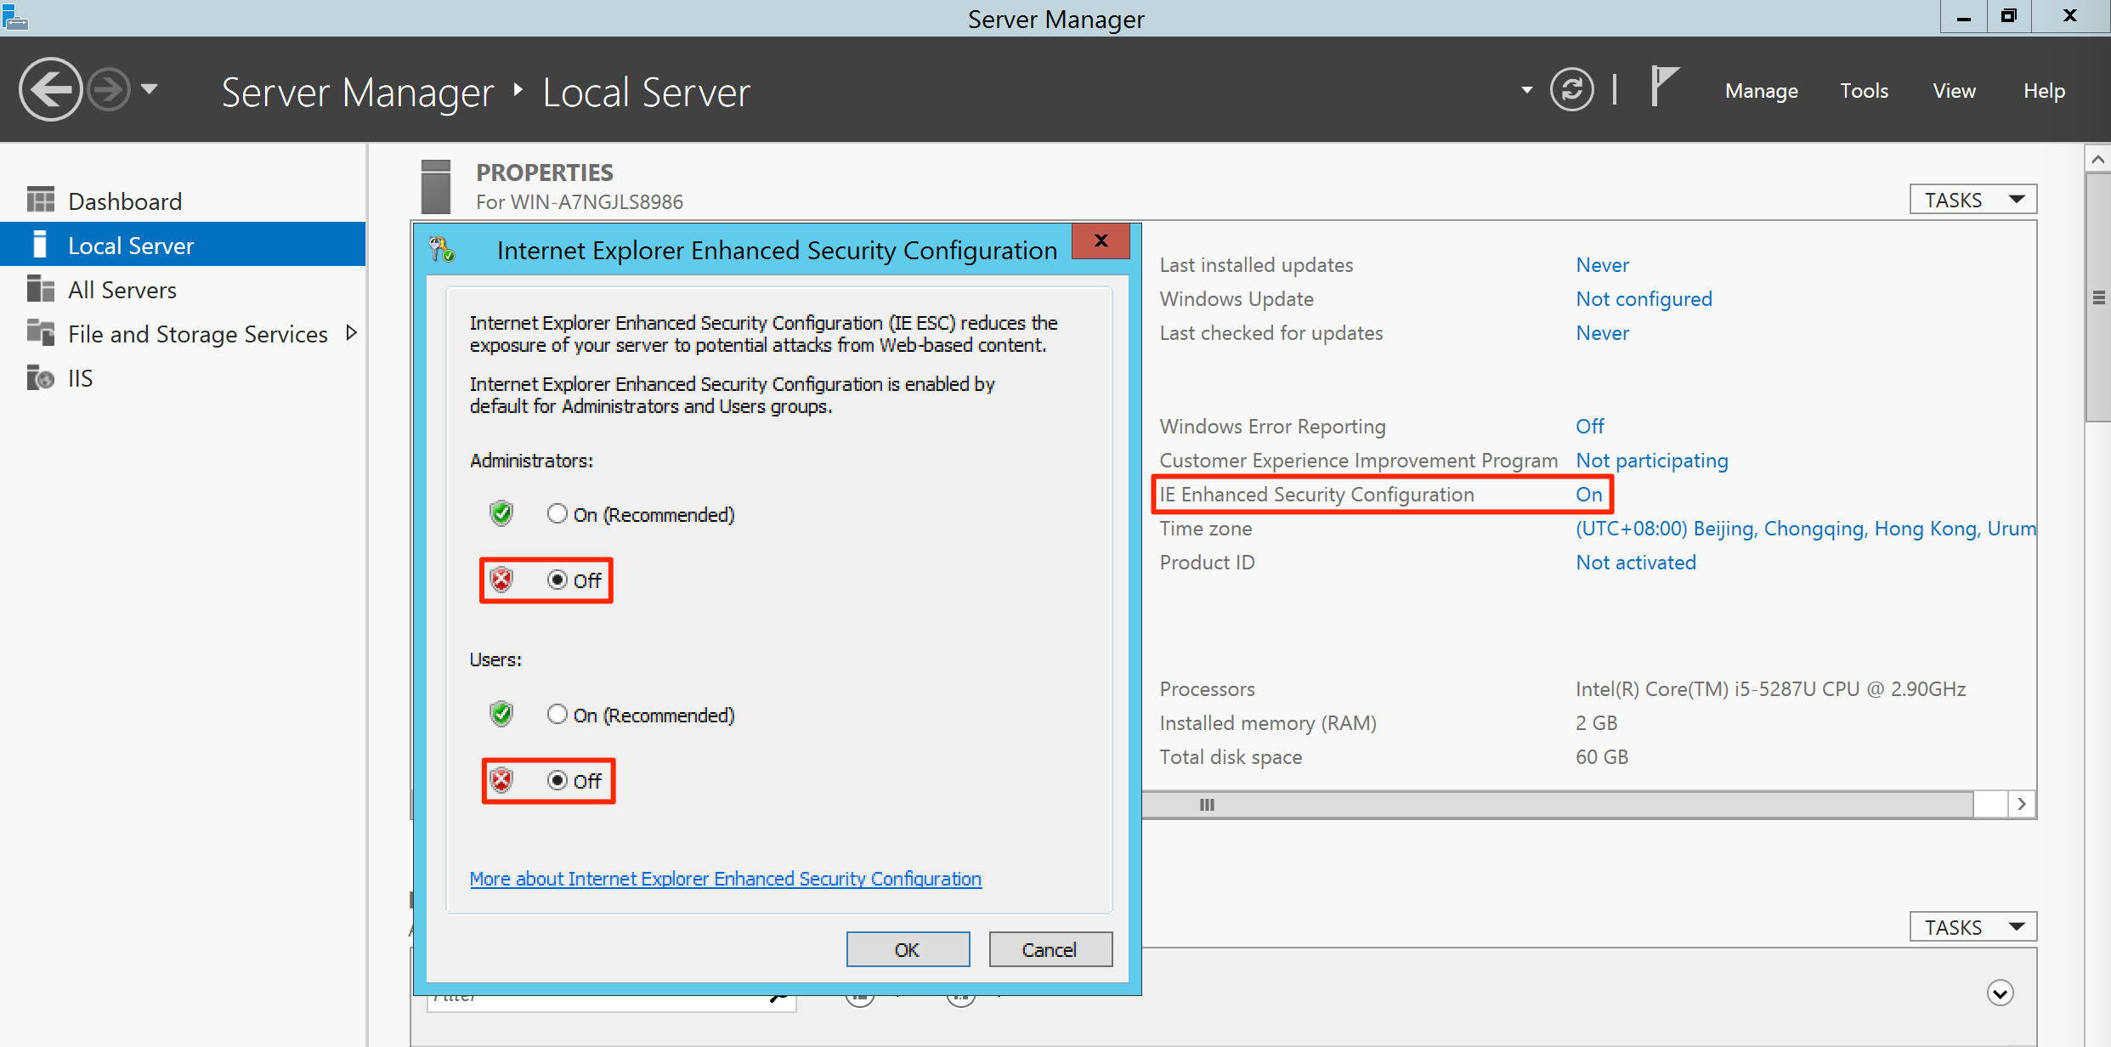Expand File and Storage Services arrow

351,333
